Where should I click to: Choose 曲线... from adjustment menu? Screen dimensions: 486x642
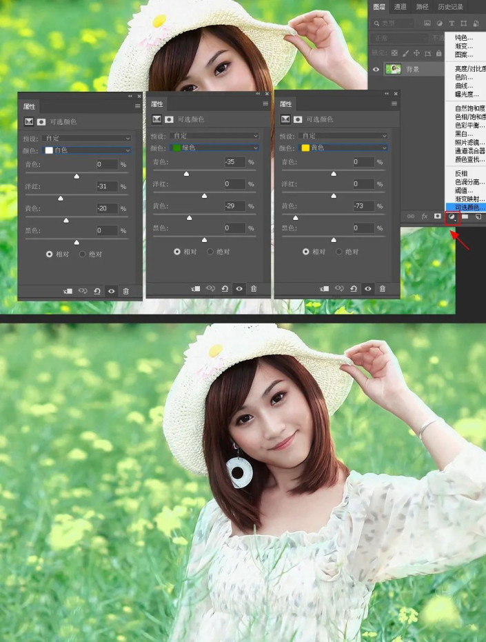(x=466, y=86)
